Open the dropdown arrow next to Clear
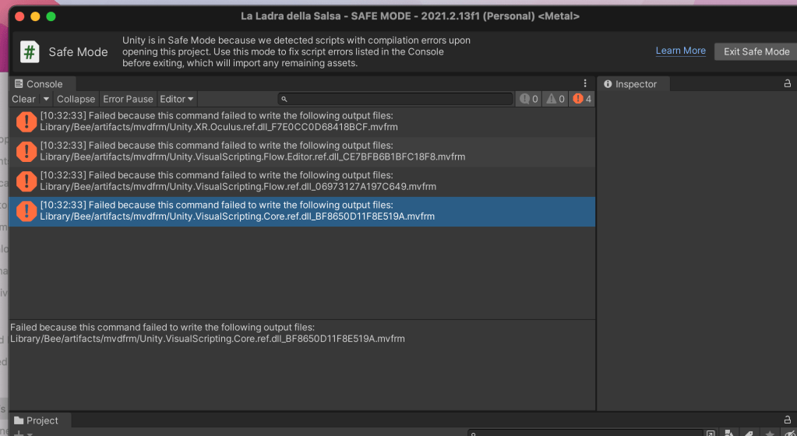The image size is (797, 436). (46, 99)
